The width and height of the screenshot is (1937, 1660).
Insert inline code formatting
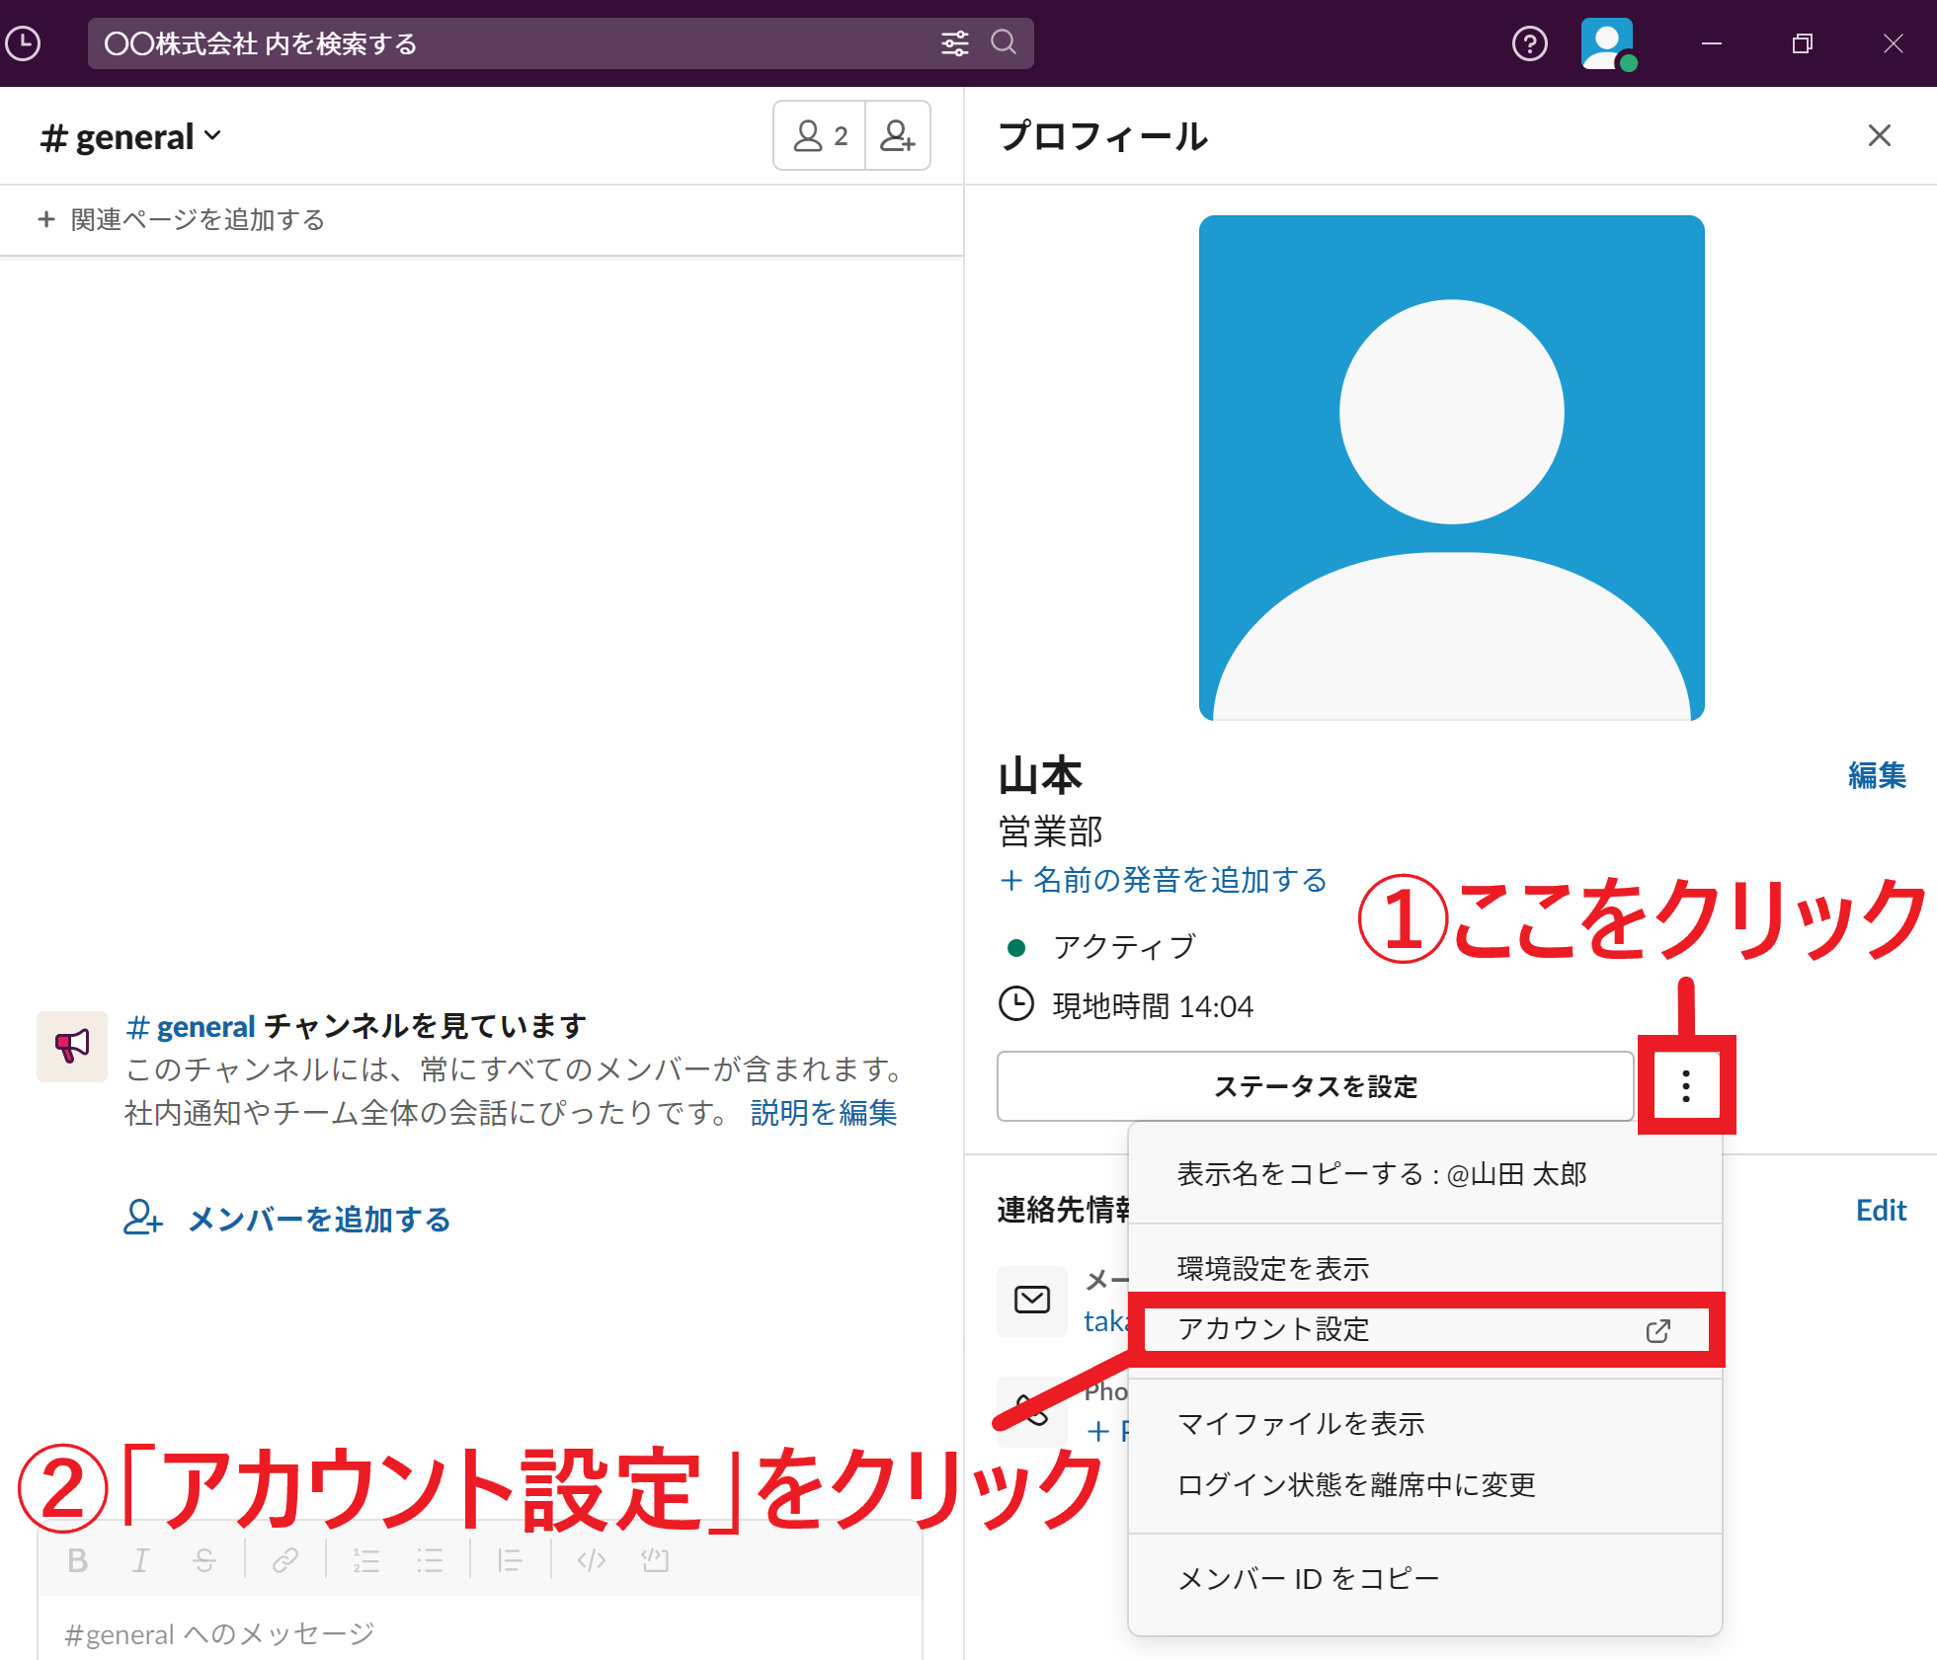click(591, 1559)
